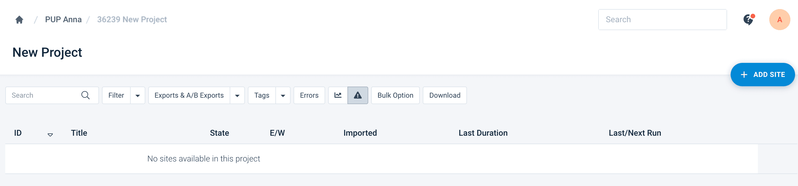
Task: Click the home icon in breadcrumb
Action: 19,20
